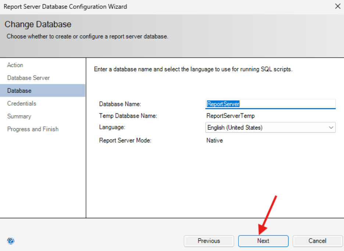This screenshot has height=251, width=344.
Task: Select the Action step in sidebar
Action: (15, 65)
